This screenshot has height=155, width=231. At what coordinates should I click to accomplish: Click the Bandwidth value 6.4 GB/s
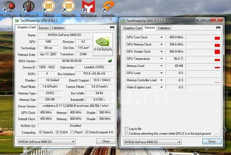(99, 99)
